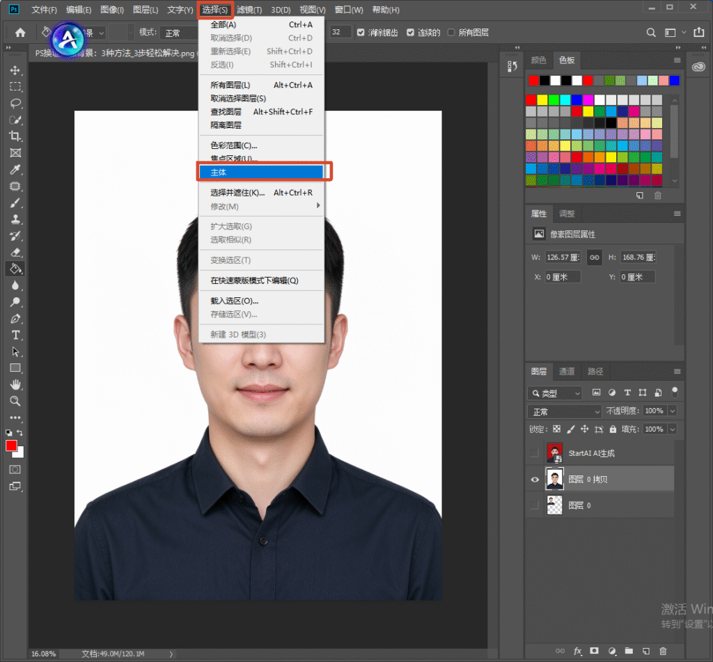Click the tolerance field showing 32
Image resolution: width=713 pixels, height=662 pixels.
[340, 32]
